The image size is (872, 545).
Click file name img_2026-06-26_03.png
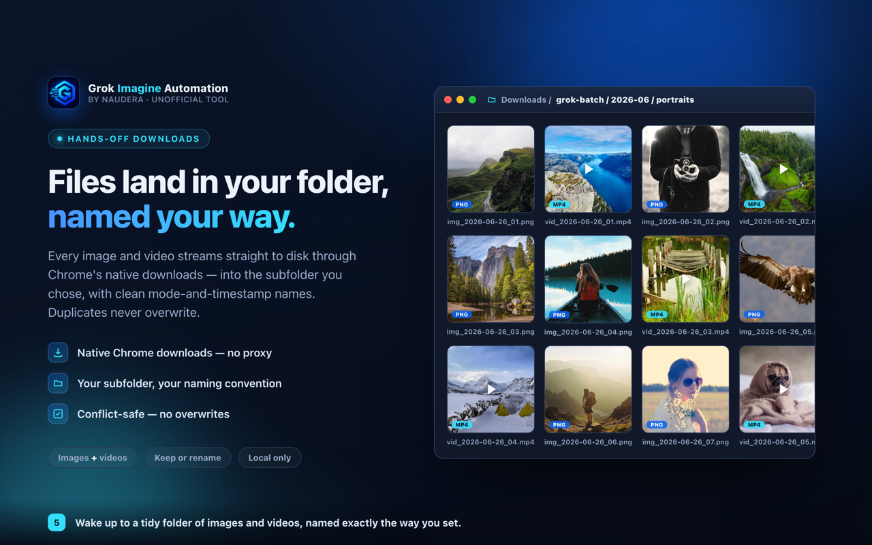490,332
